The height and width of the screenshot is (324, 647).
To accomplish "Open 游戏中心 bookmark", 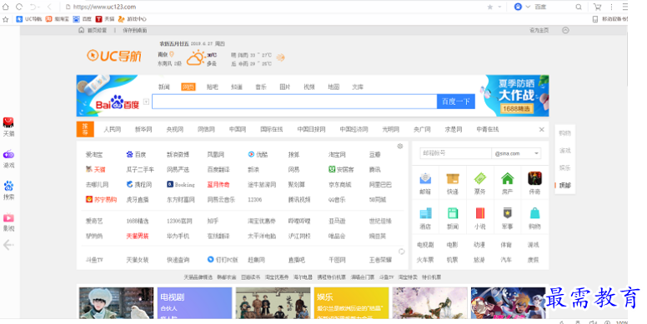I will point(132,19).
